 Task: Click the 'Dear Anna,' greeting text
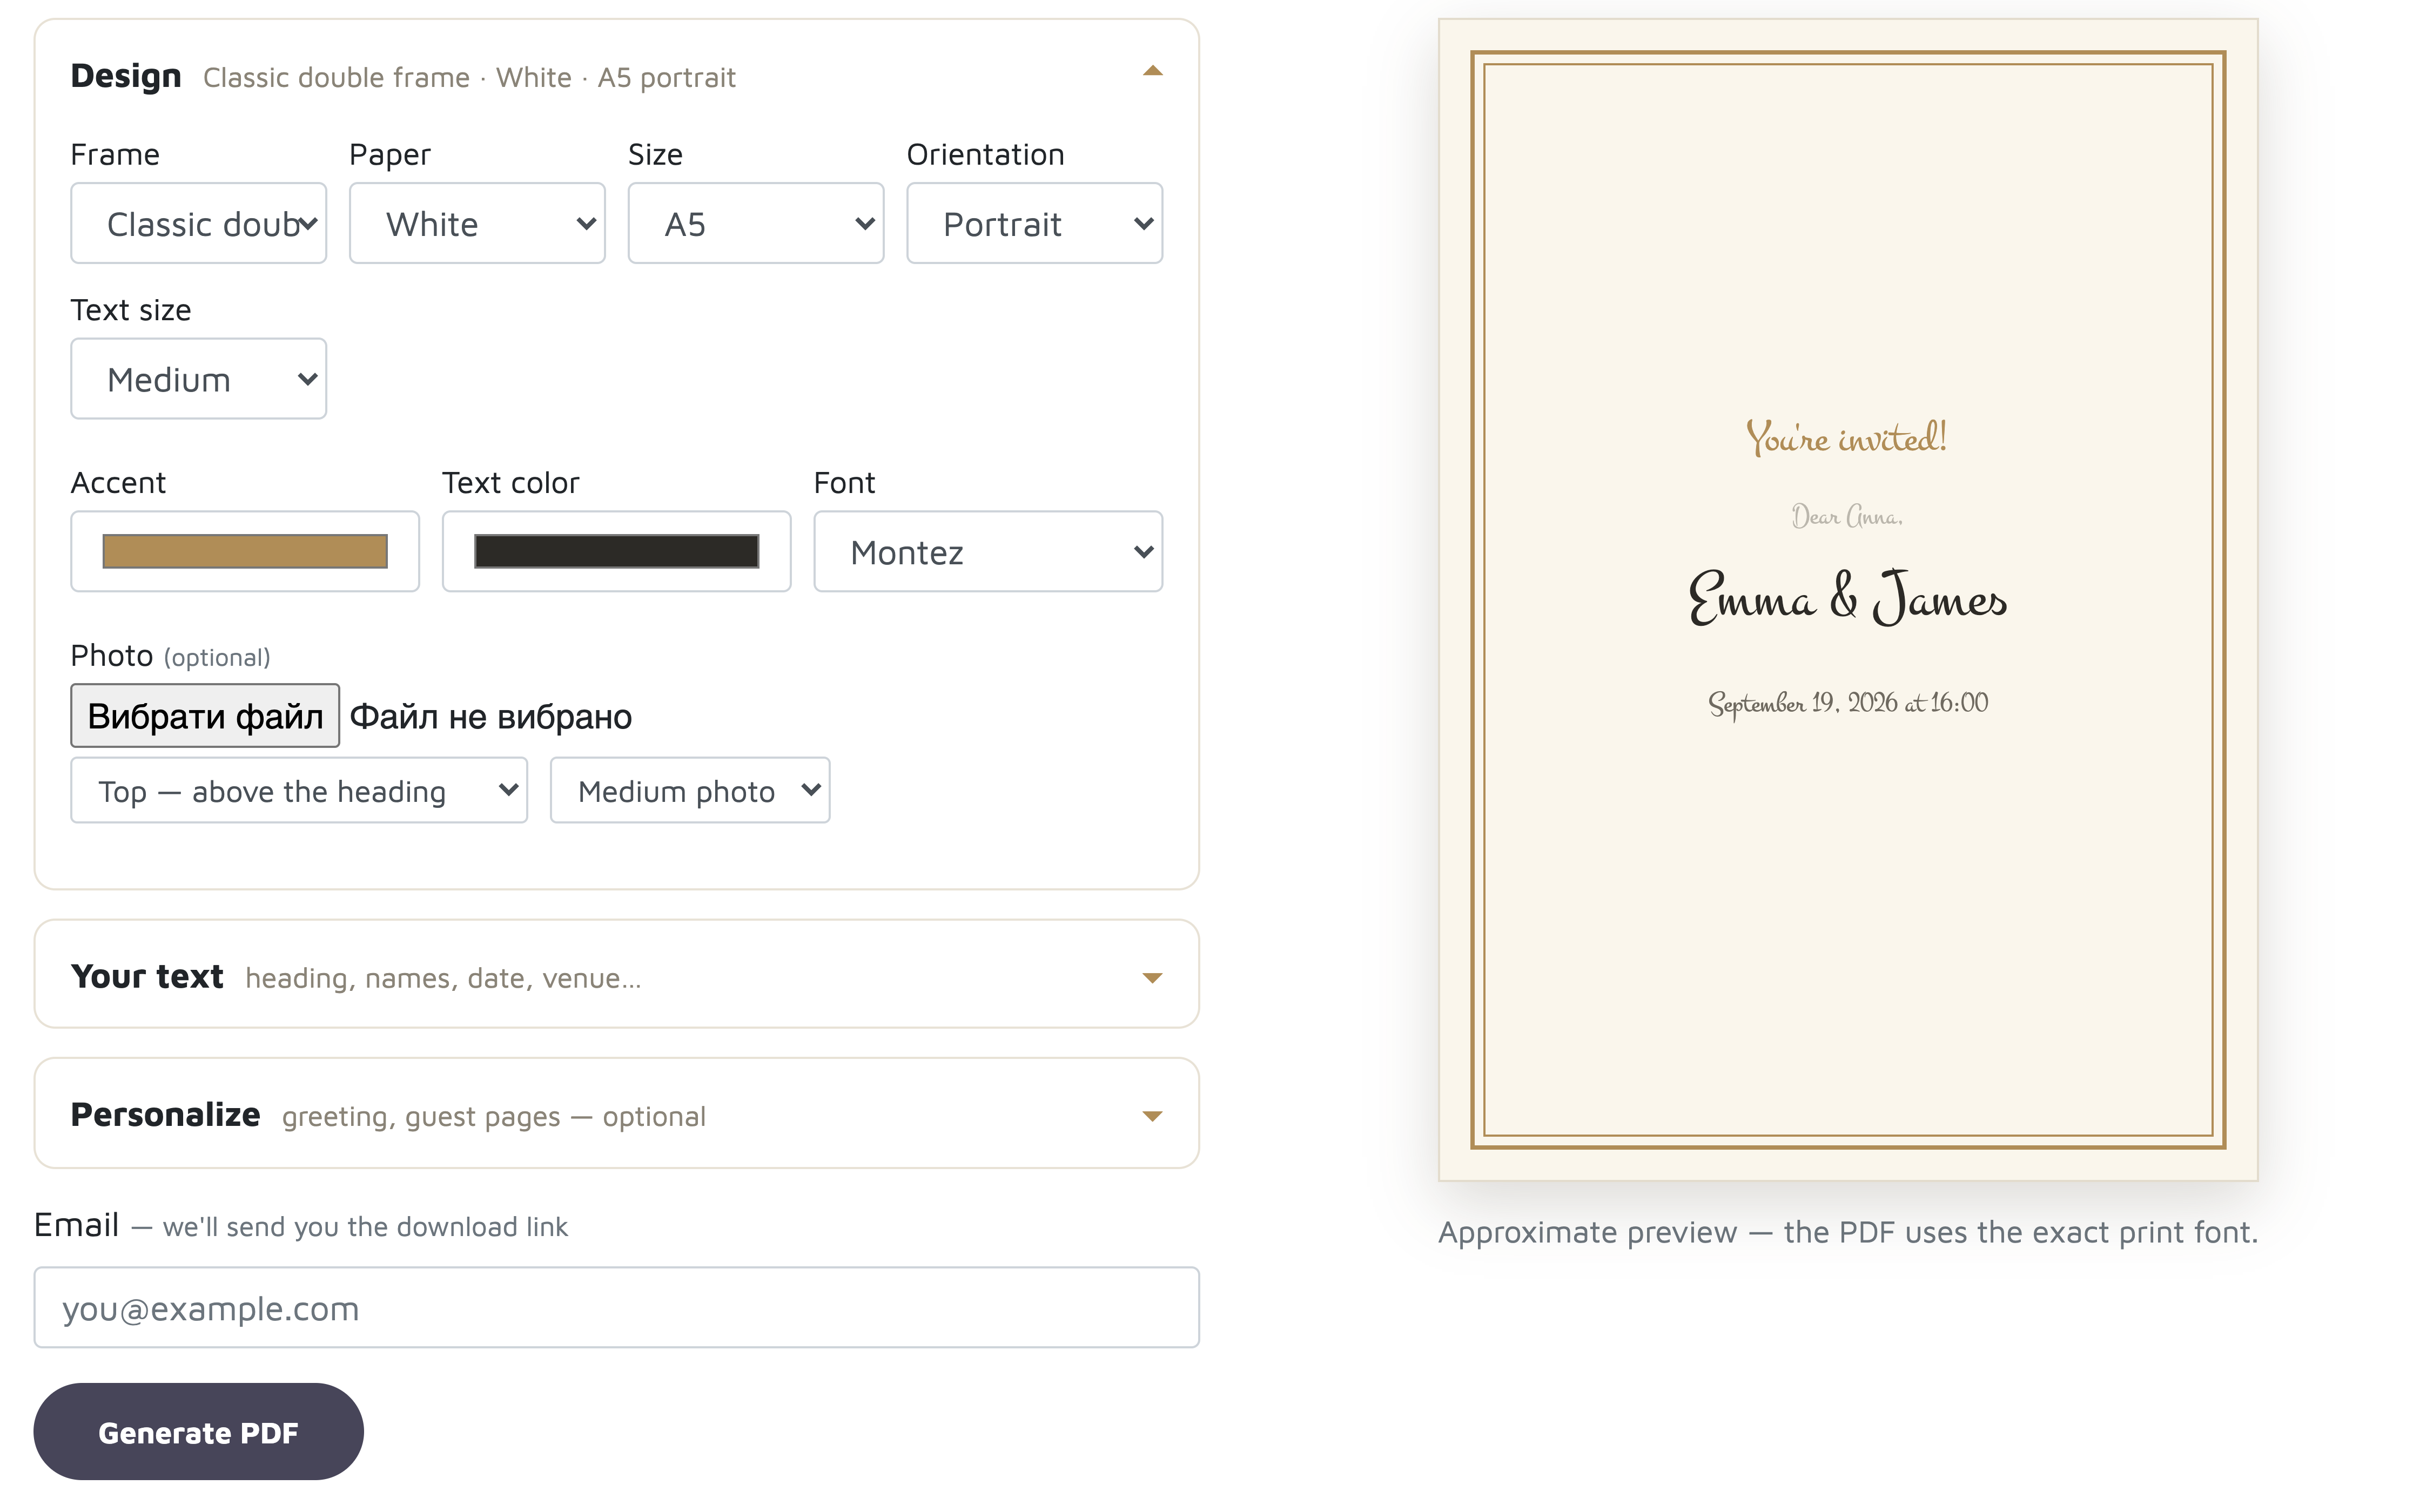point(1847,517)
